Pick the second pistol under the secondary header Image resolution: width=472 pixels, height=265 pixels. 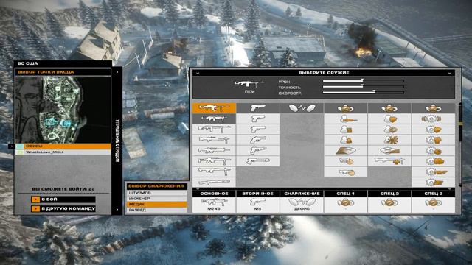pos(258,130)
